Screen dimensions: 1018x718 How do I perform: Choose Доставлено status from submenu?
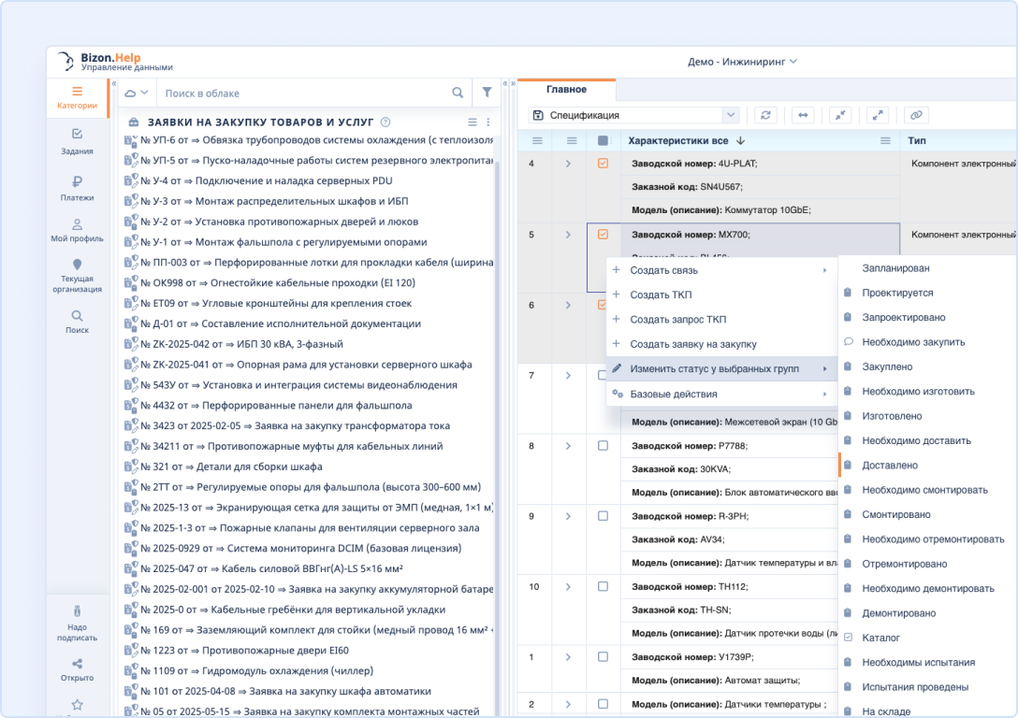(x=889, y=465)
